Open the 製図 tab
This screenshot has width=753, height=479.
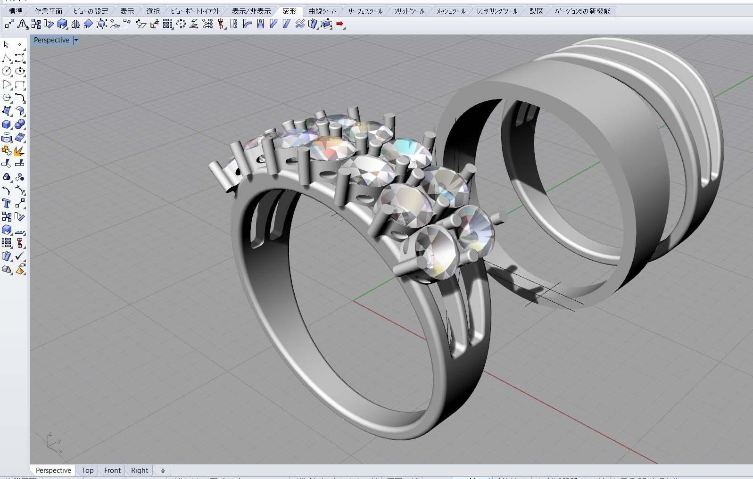pyautogui.click(x=536, y=11)
